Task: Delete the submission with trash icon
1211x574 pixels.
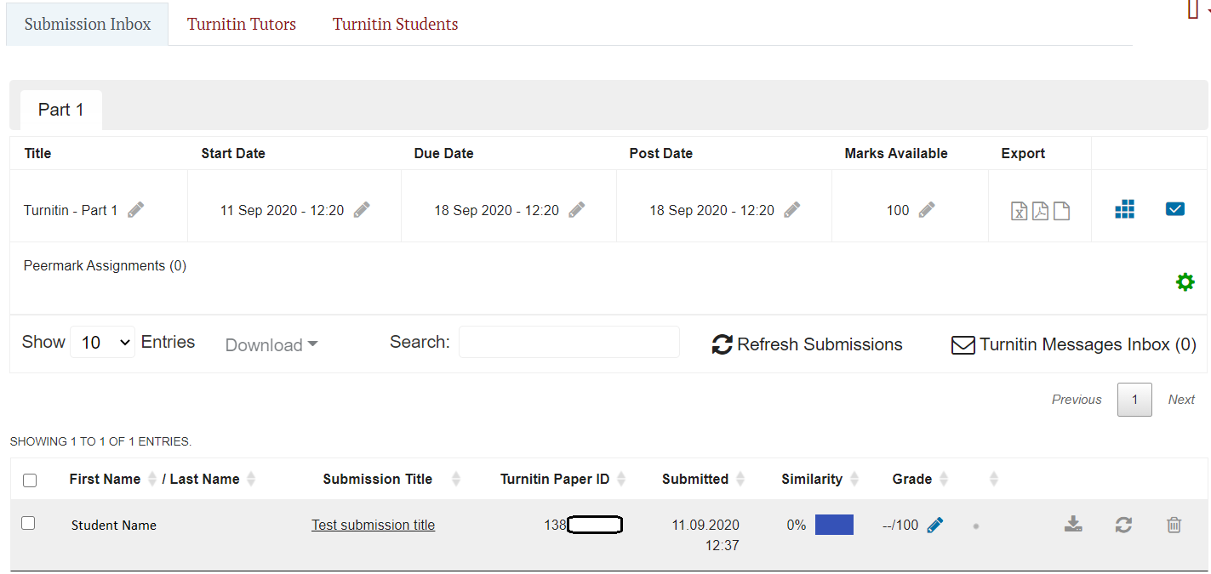Action: tap(1174, 525)
